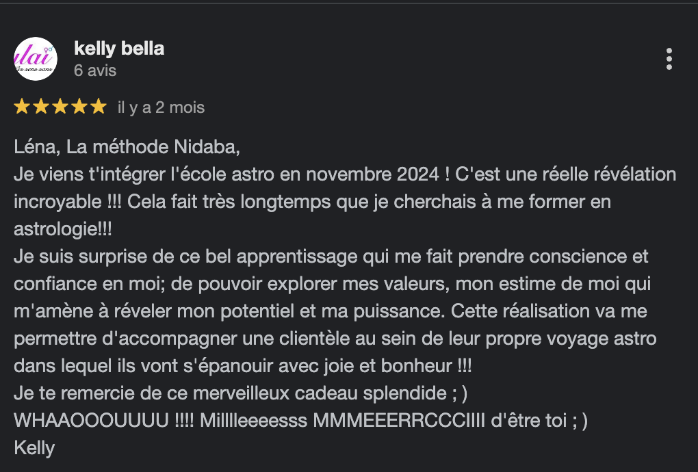The height and width of the screenshot is (472, 698).
Task: Click the fifth rating star
Action: click(99, 107)
